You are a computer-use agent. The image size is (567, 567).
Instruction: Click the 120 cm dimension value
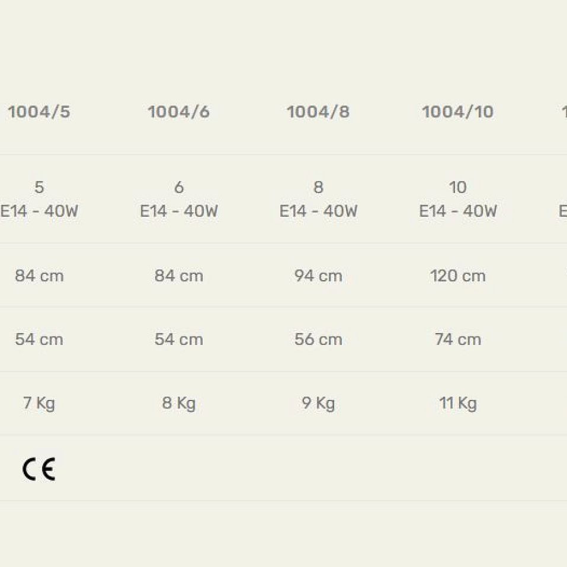458,276
